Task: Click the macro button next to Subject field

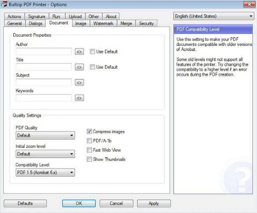Action: click(x=79, y=82)
